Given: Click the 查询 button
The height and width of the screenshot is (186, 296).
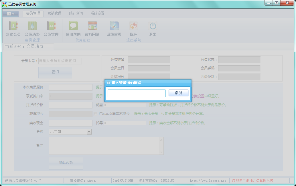Looking at the screenshot, I should tap(55, 72).
